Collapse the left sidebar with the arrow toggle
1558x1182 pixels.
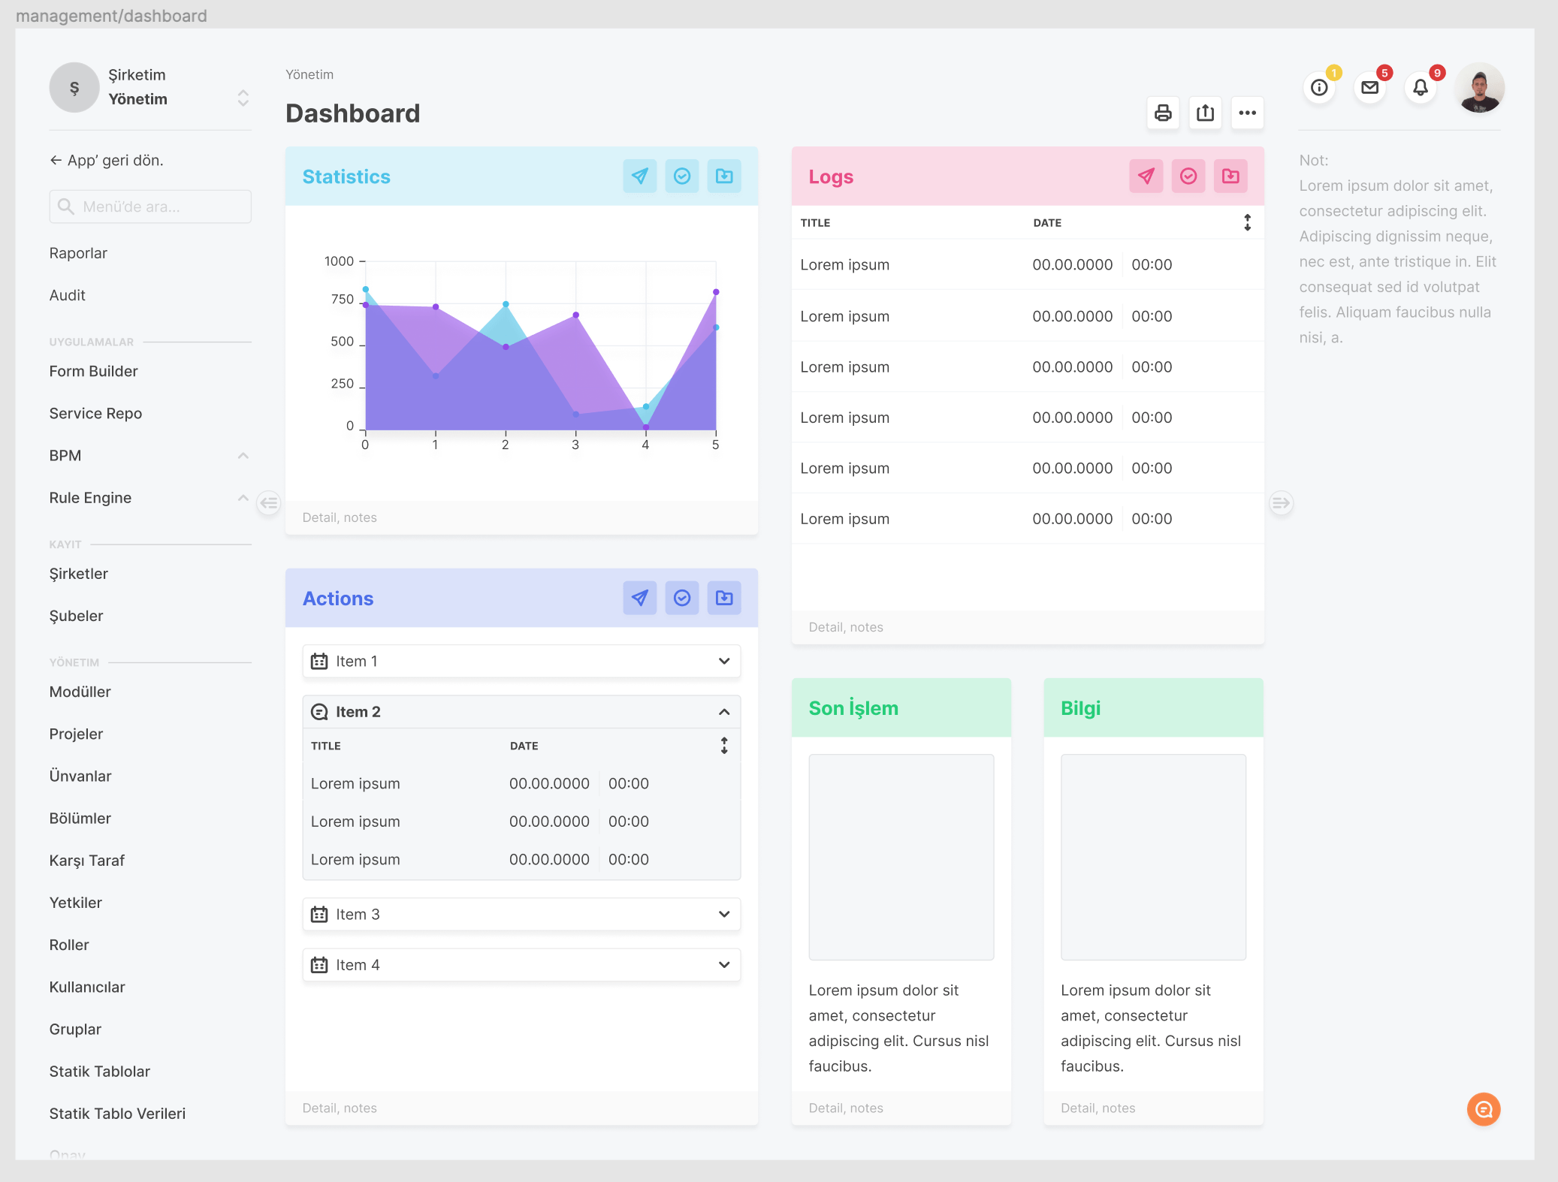(x=269, y=502)
